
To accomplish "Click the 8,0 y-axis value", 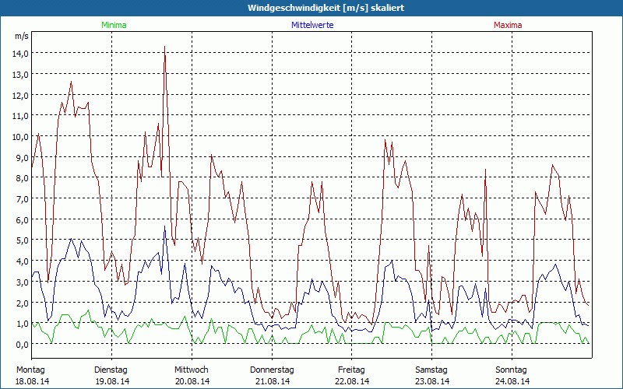I will coord(23,178).
